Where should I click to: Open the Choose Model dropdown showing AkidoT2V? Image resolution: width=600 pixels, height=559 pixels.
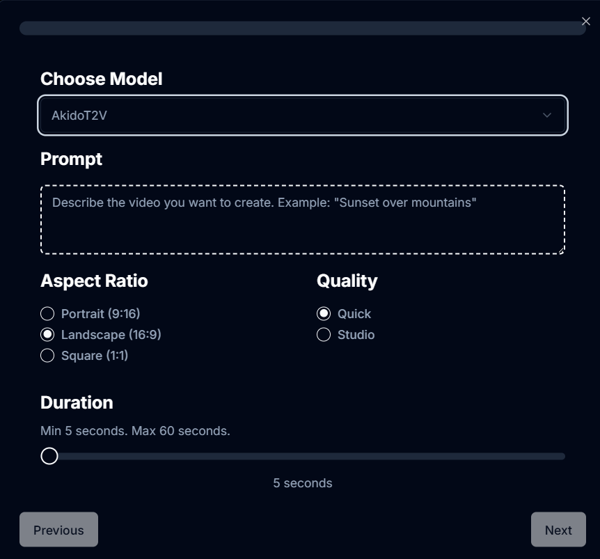(x=292, y=116)
